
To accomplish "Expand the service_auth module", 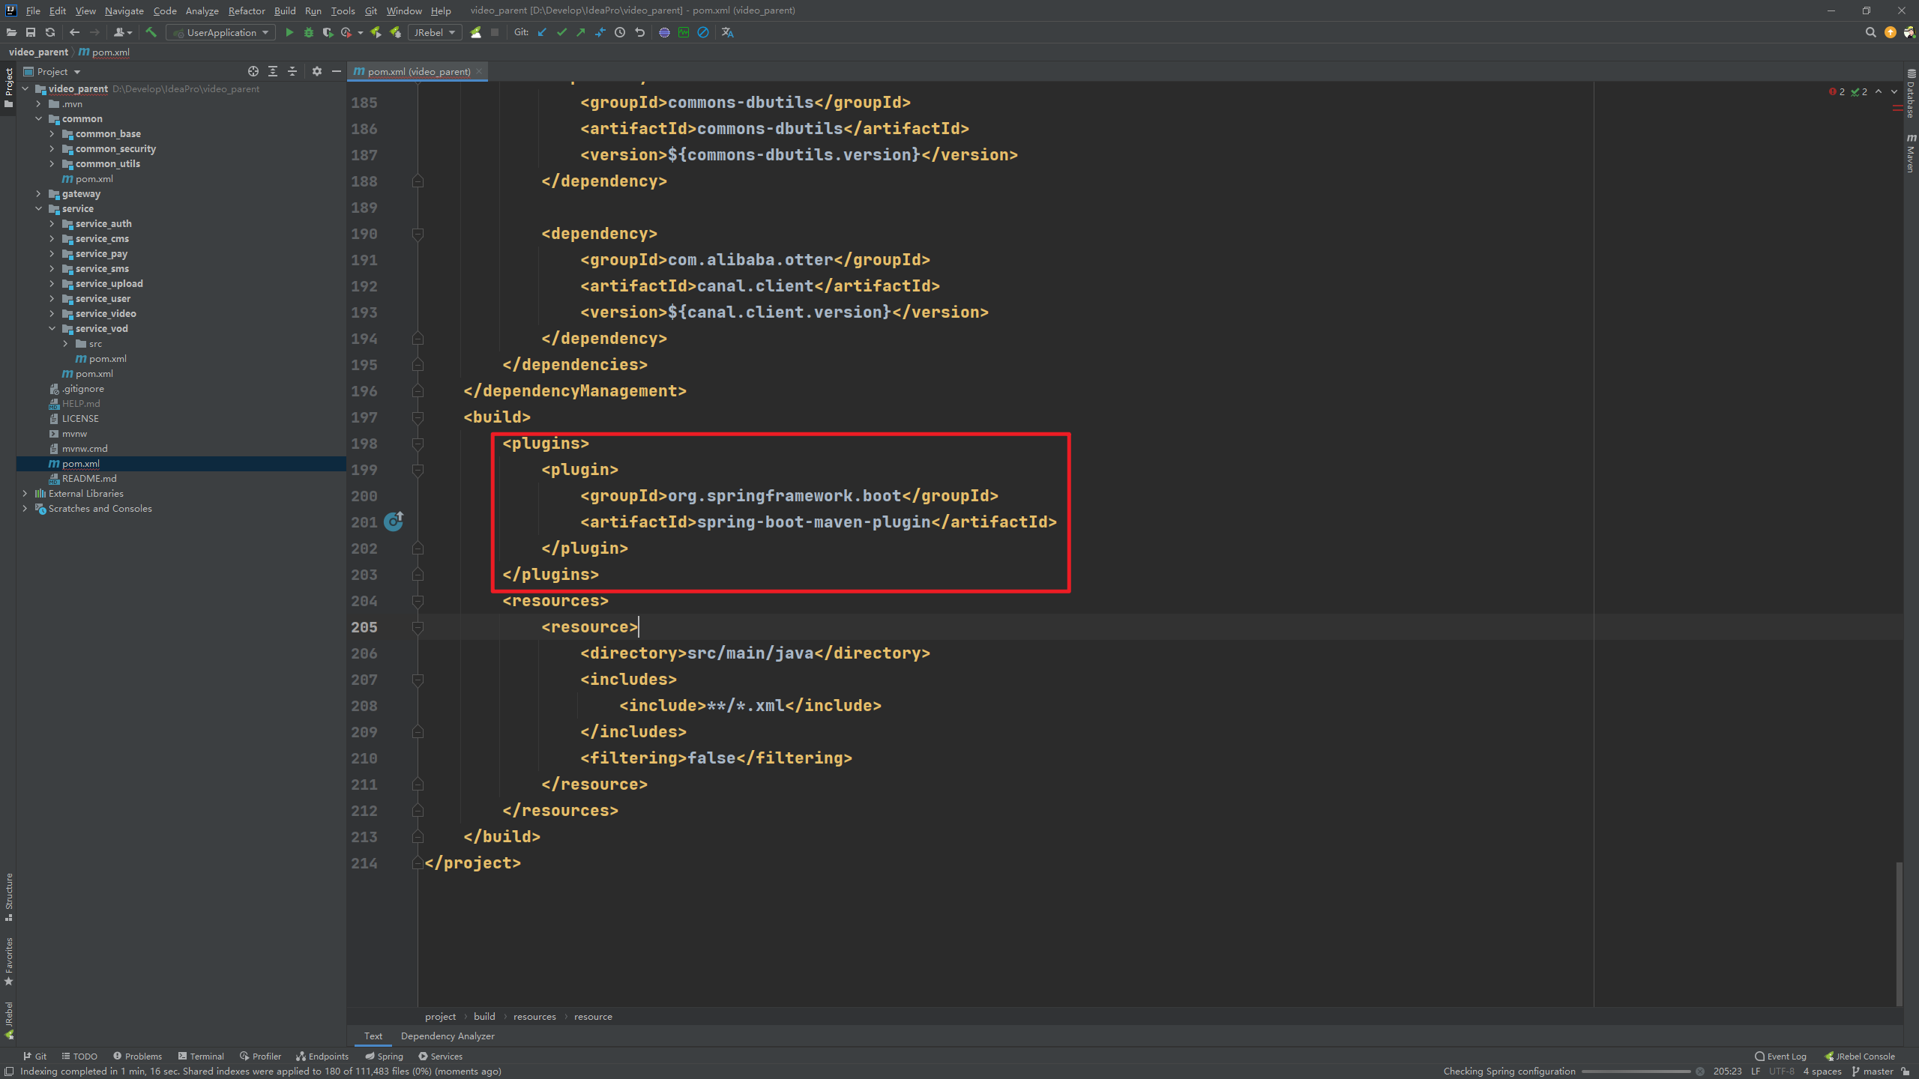I will point(52,223).
